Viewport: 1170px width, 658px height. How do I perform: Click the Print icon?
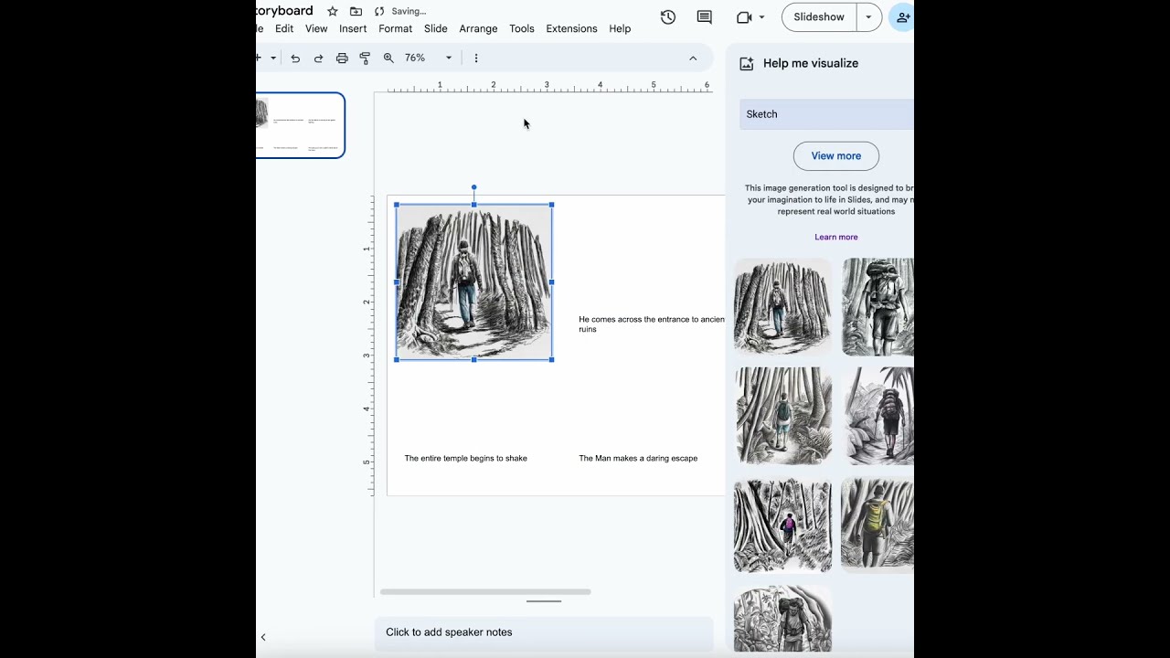click(342, 58)
